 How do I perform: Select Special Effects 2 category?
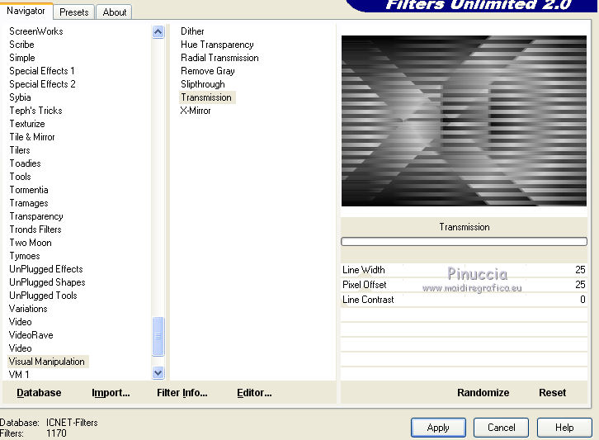click(42, 84)
